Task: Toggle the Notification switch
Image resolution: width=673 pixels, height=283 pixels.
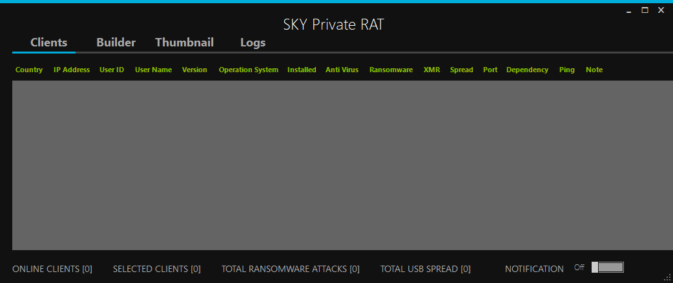Action: [x=607, y=268]
